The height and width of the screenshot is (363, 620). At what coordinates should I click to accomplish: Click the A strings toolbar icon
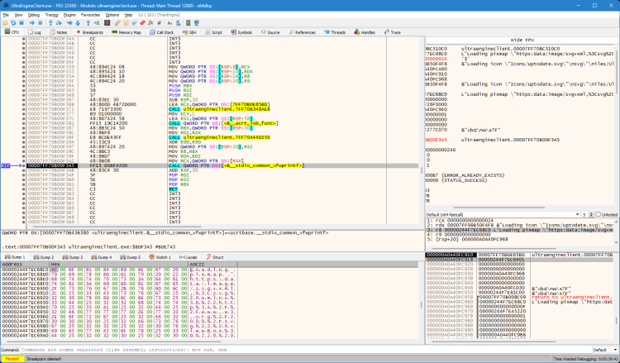[x=171, y=23]
